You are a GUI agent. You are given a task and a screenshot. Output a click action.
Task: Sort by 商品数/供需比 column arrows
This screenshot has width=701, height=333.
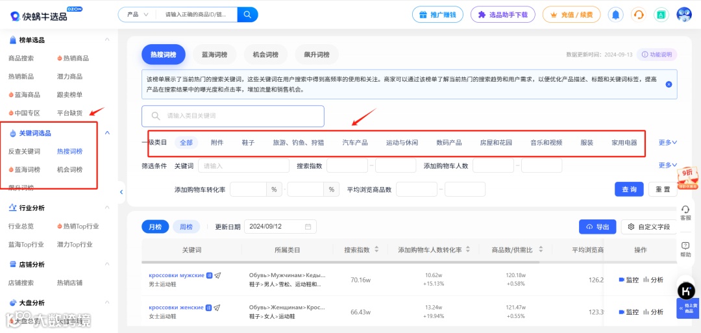[541, 249]
